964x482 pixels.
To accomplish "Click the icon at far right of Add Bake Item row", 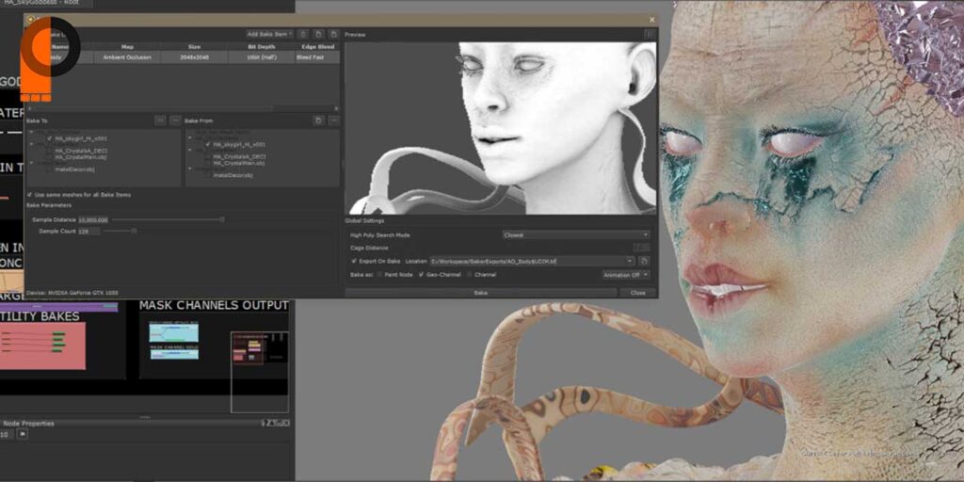I will (333, 34).
